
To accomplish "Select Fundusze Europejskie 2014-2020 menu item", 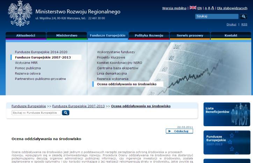I will point(41,52).
